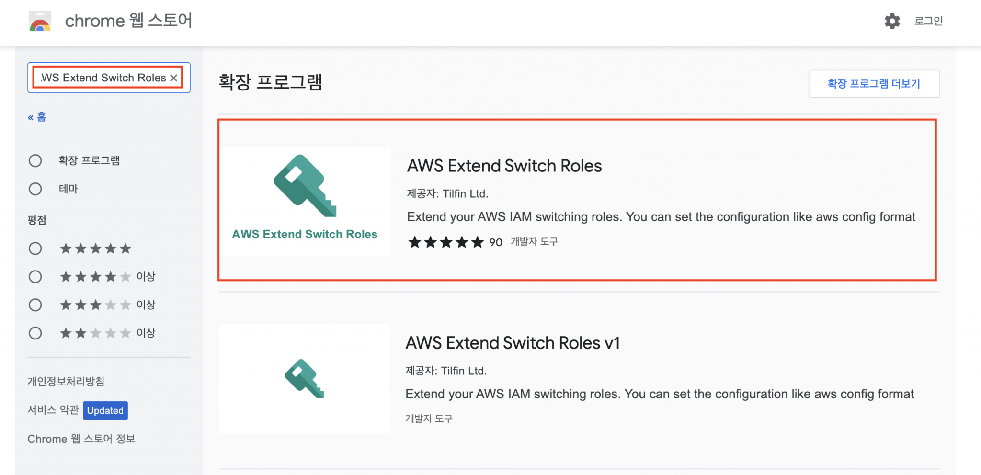The image size is (981, 475).
Task: Open the settings gear icon
Action: tap(892, 21)
